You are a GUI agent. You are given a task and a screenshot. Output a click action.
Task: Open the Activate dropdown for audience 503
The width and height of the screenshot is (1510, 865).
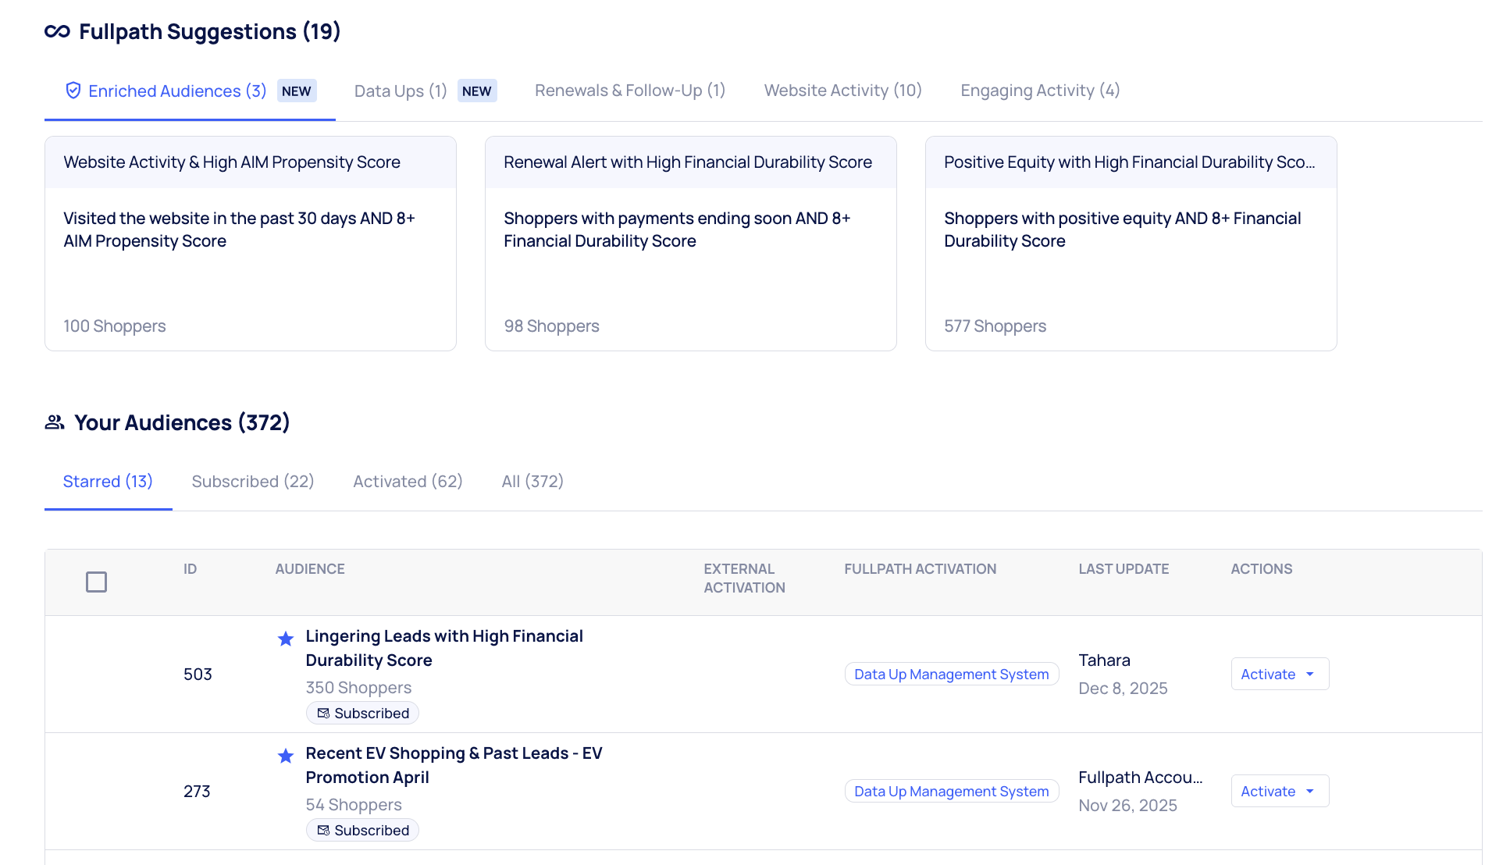[x=1279, y=674]
